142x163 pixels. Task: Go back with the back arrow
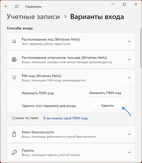[6, 6]
